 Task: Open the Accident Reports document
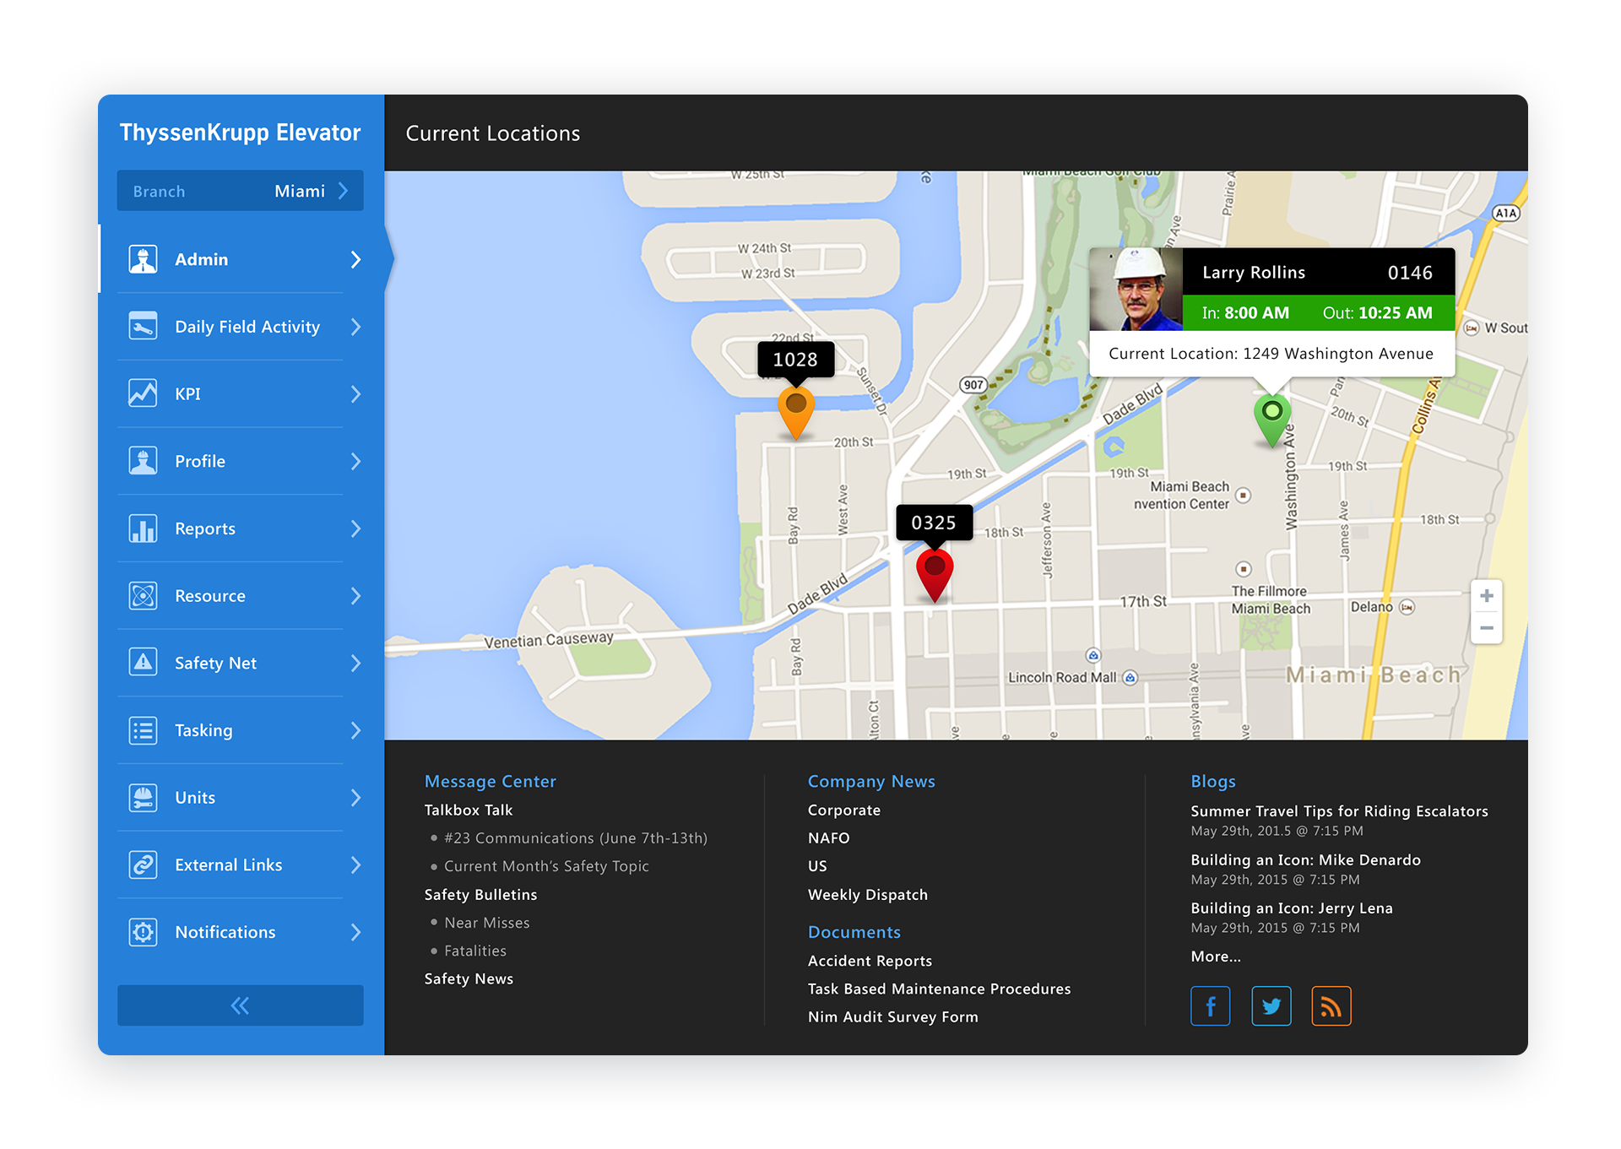point(870,961)
